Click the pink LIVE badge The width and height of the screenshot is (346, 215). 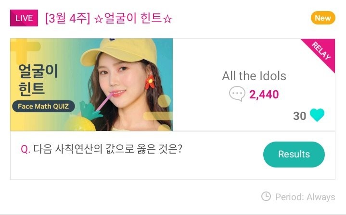[x=24, y=18]
